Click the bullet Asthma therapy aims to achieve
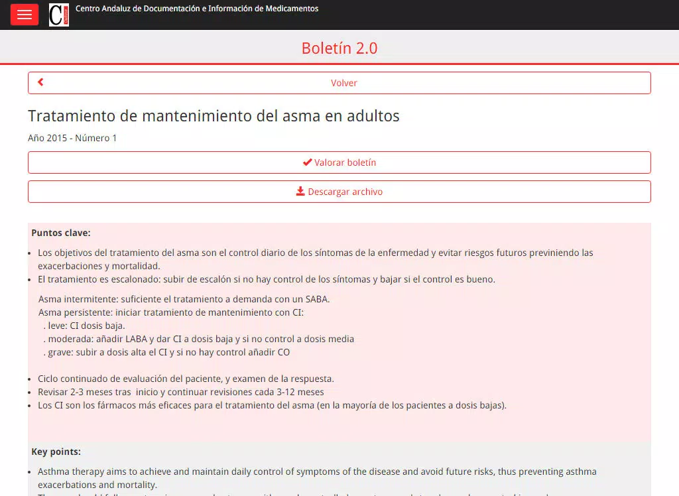 pos(317,478)
